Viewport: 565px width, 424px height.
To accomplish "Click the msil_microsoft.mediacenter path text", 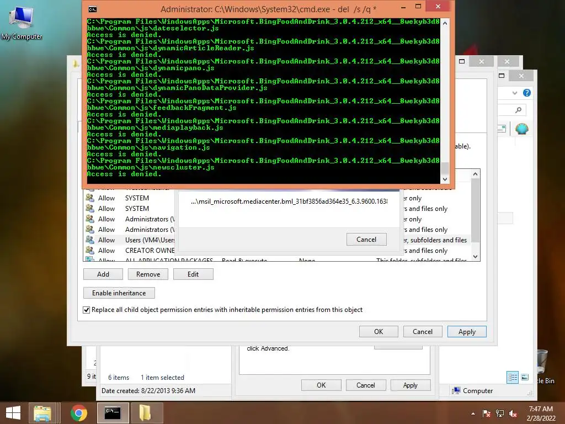I will coord(289,201).
